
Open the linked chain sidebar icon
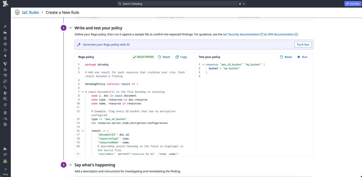[x=5, y=87]
